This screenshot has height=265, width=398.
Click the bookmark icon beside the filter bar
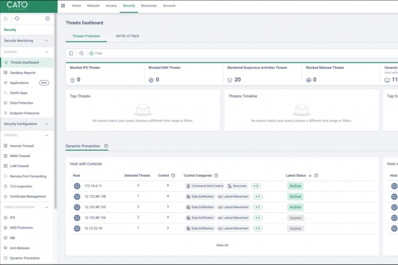coord(71,53)
